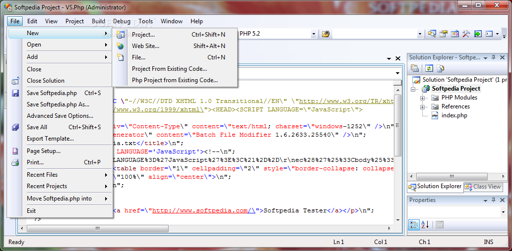Viewport: 512px width, 251px height.
Task: Click Show All Files icon in Solution Explorer
Action: click(x=441, y=68)
